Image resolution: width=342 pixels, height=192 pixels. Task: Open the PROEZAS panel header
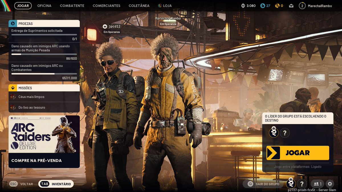[44, 24]
